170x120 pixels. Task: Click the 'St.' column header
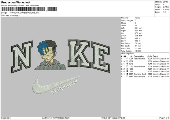click(132, 56)
